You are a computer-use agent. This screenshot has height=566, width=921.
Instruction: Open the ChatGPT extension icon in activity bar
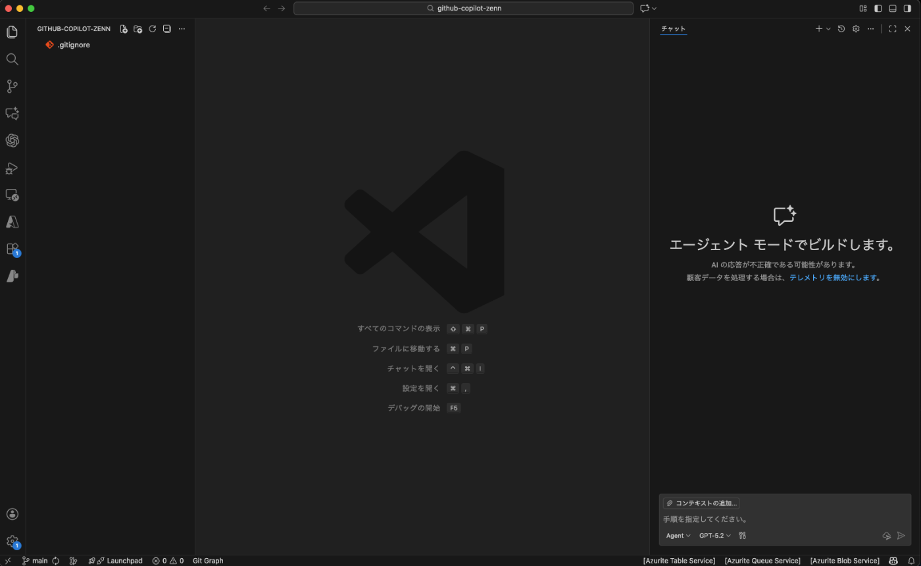pyautogui.click(x=12, y=140)
